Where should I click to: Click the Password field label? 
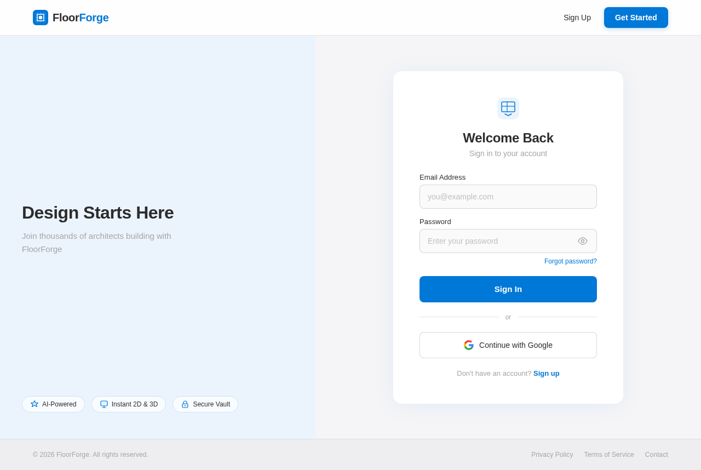435,222
